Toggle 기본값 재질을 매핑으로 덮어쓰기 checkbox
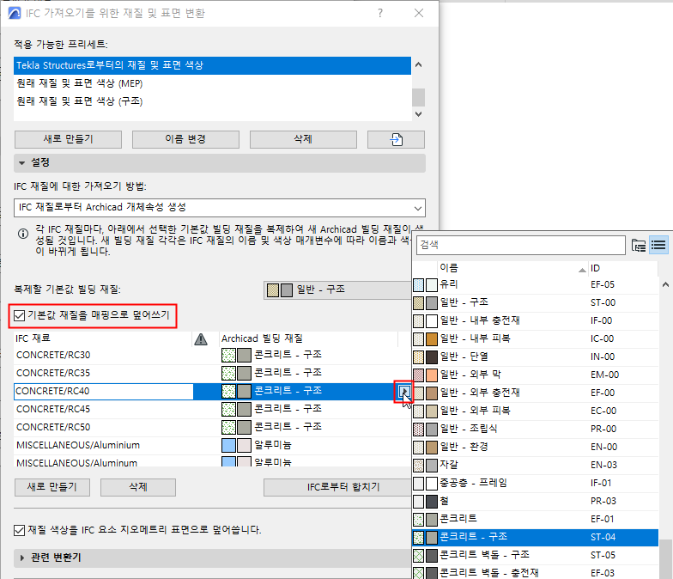The width and height of the screenshot is (673, 579). [x=19, y=316]
